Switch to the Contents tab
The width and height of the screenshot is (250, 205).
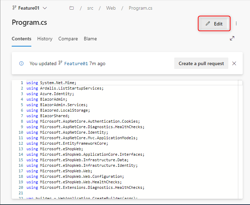tap(22, 39)
